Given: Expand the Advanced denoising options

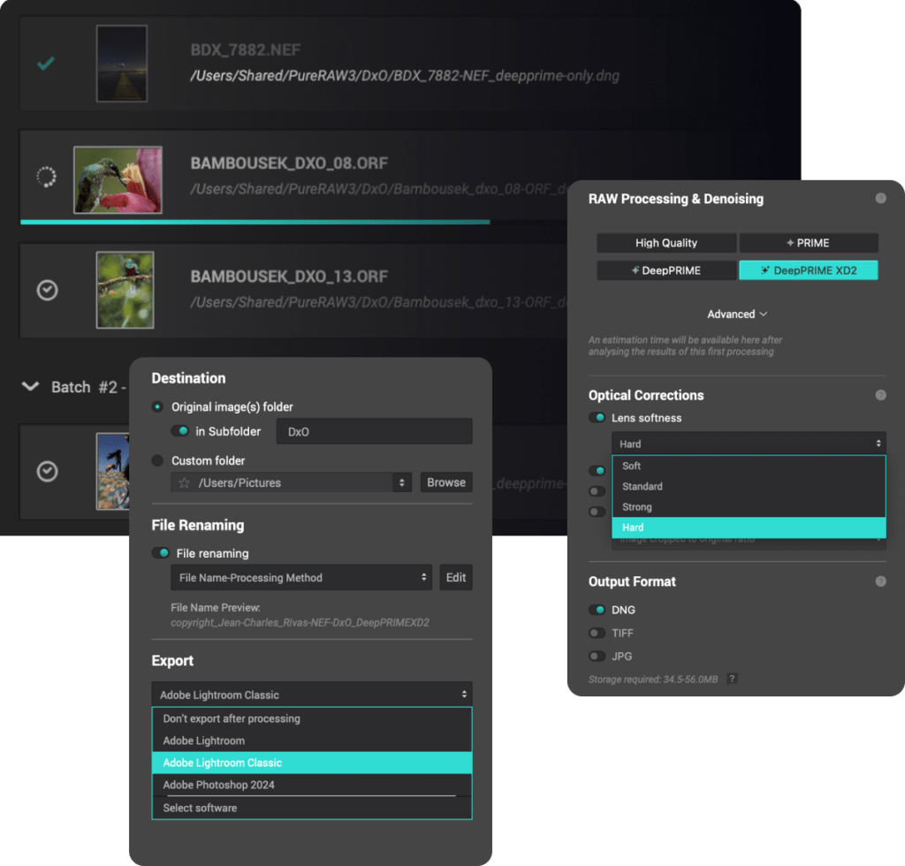Looking at the screenshot, I should coord(737,314).
